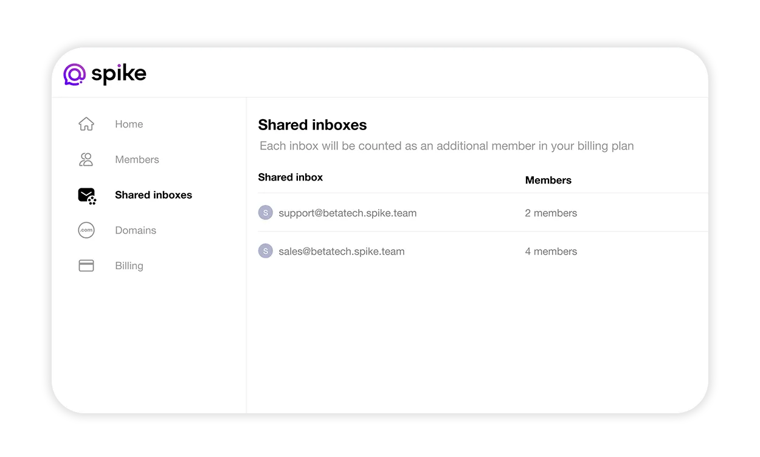Click the Members people icon in sidebar
760x457 pixels.
[86, 160]
